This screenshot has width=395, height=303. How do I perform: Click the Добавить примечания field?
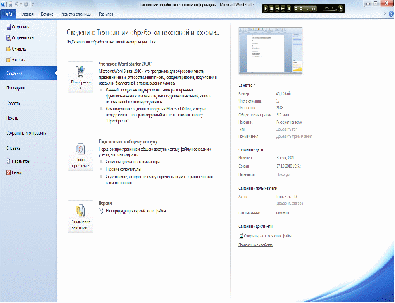point(294,137)
